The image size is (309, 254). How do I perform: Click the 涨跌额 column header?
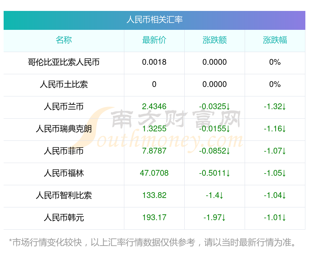pyautogui.click(x=214, y=40)
